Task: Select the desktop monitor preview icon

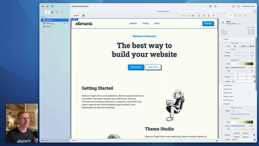Action: (x=214, y=15)
